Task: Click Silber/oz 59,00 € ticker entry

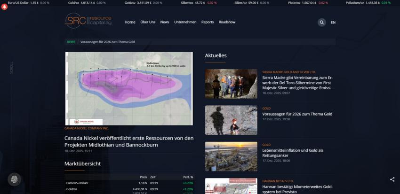Action: [252, 2]
